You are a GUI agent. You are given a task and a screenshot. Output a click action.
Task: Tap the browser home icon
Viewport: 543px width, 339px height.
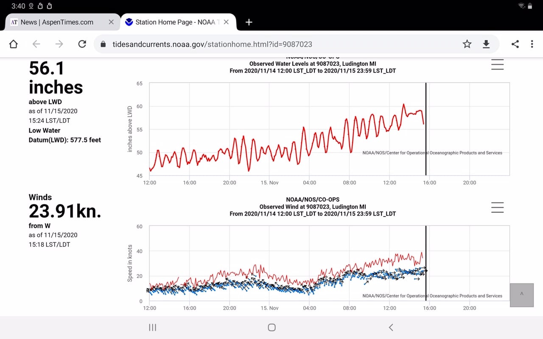[14, 44]
